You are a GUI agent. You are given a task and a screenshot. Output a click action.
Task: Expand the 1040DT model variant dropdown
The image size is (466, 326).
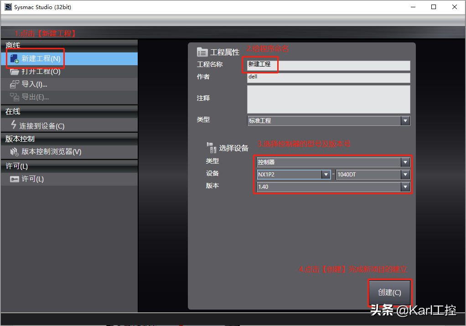(405, 174)
